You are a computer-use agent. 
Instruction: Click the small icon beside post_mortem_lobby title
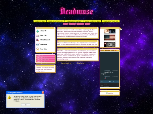coord(116,50)
